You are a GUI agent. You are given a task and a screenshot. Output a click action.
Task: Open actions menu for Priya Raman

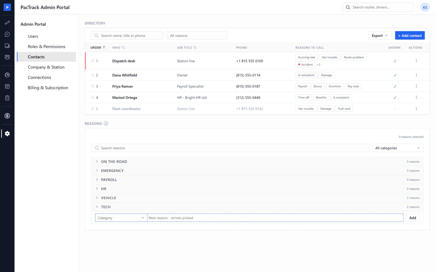point(416,86)
